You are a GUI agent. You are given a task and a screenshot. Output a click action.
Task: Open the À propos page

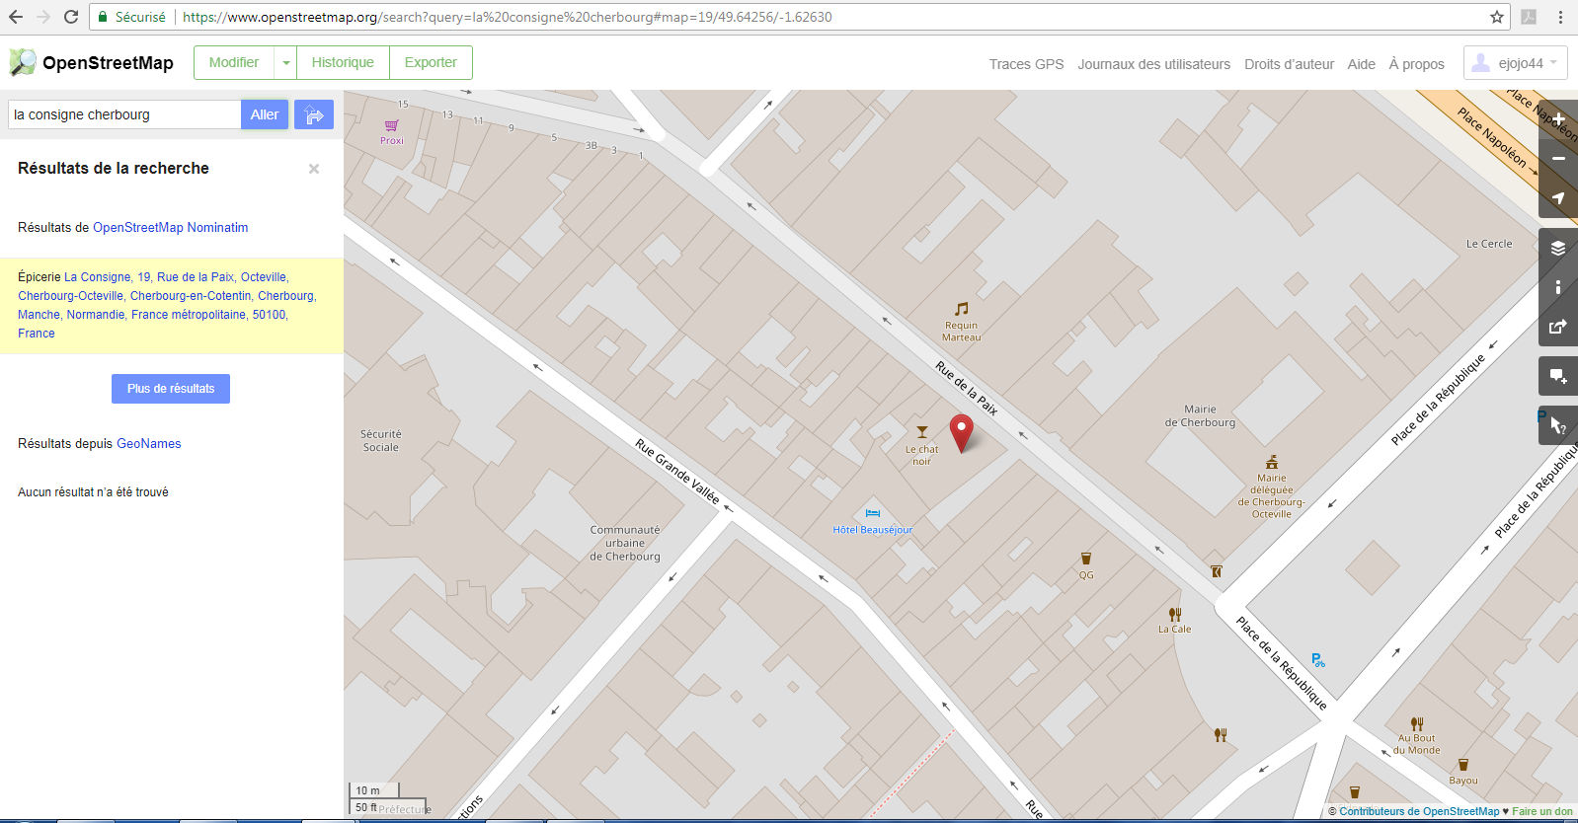pyautogui.click(x=1416, y=64)
